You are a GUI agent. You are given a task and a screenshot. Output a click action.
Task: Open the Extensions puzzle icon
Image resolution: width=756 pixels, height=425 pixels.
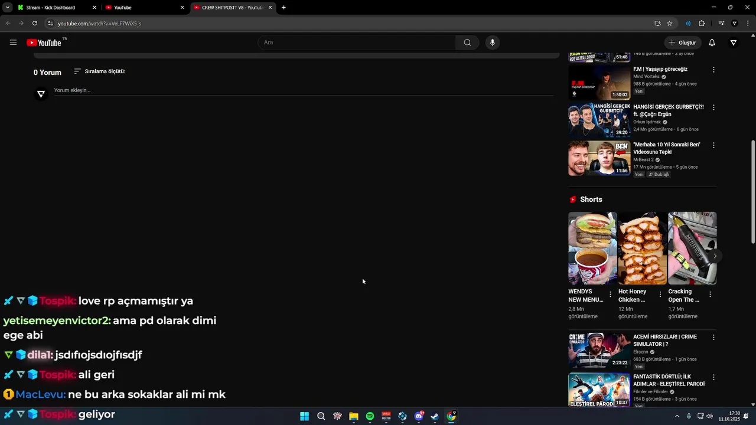click(702, 23)
